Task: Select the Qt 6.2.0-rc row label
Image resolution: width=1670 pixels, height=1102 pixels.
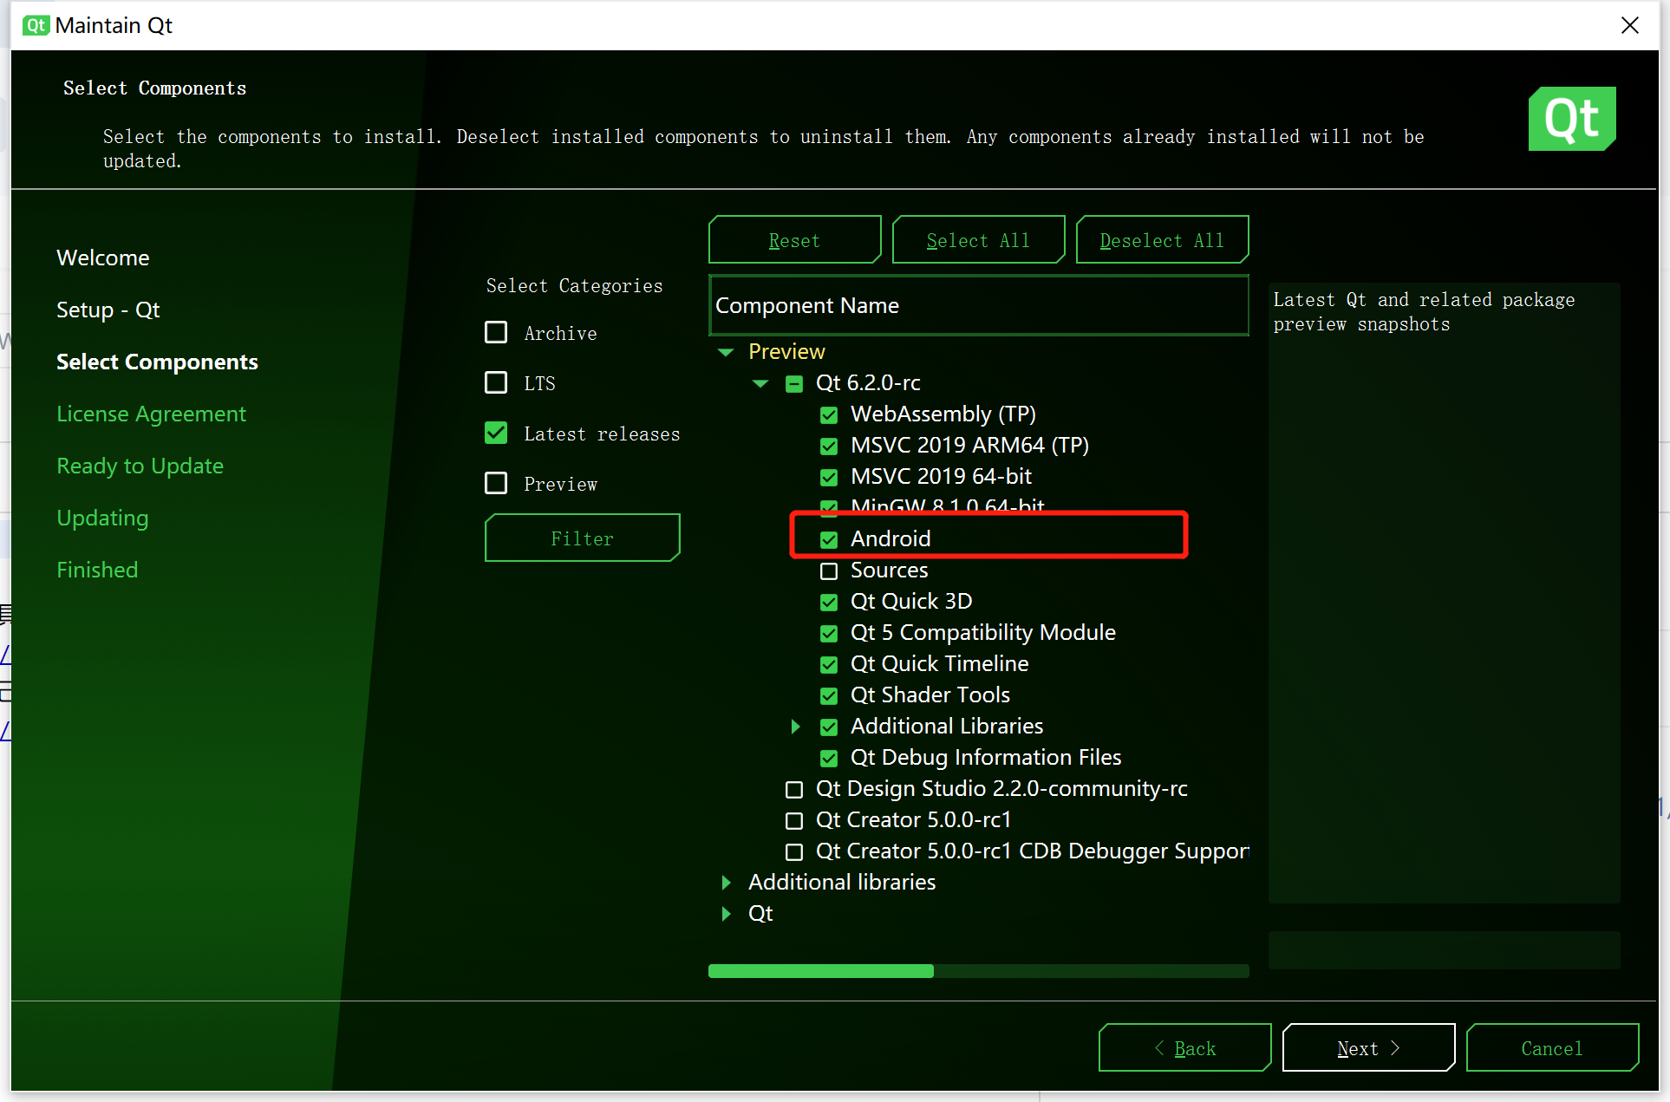Action: (x=868, y=383)
